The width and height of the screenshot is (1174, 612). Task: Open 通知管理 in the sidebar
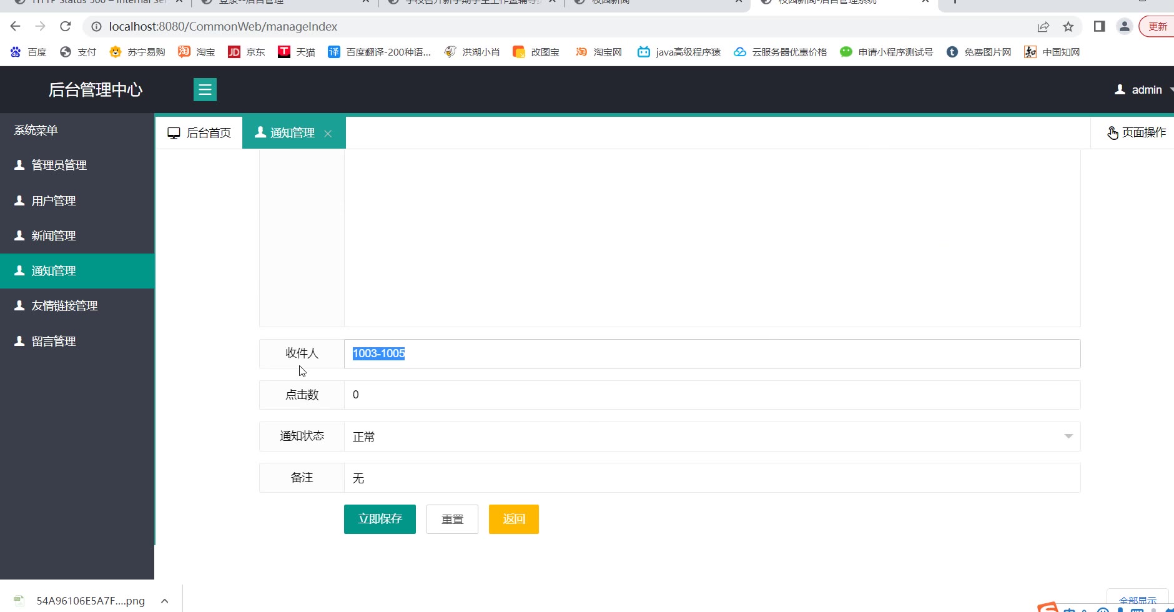click(x=77, y=270)
